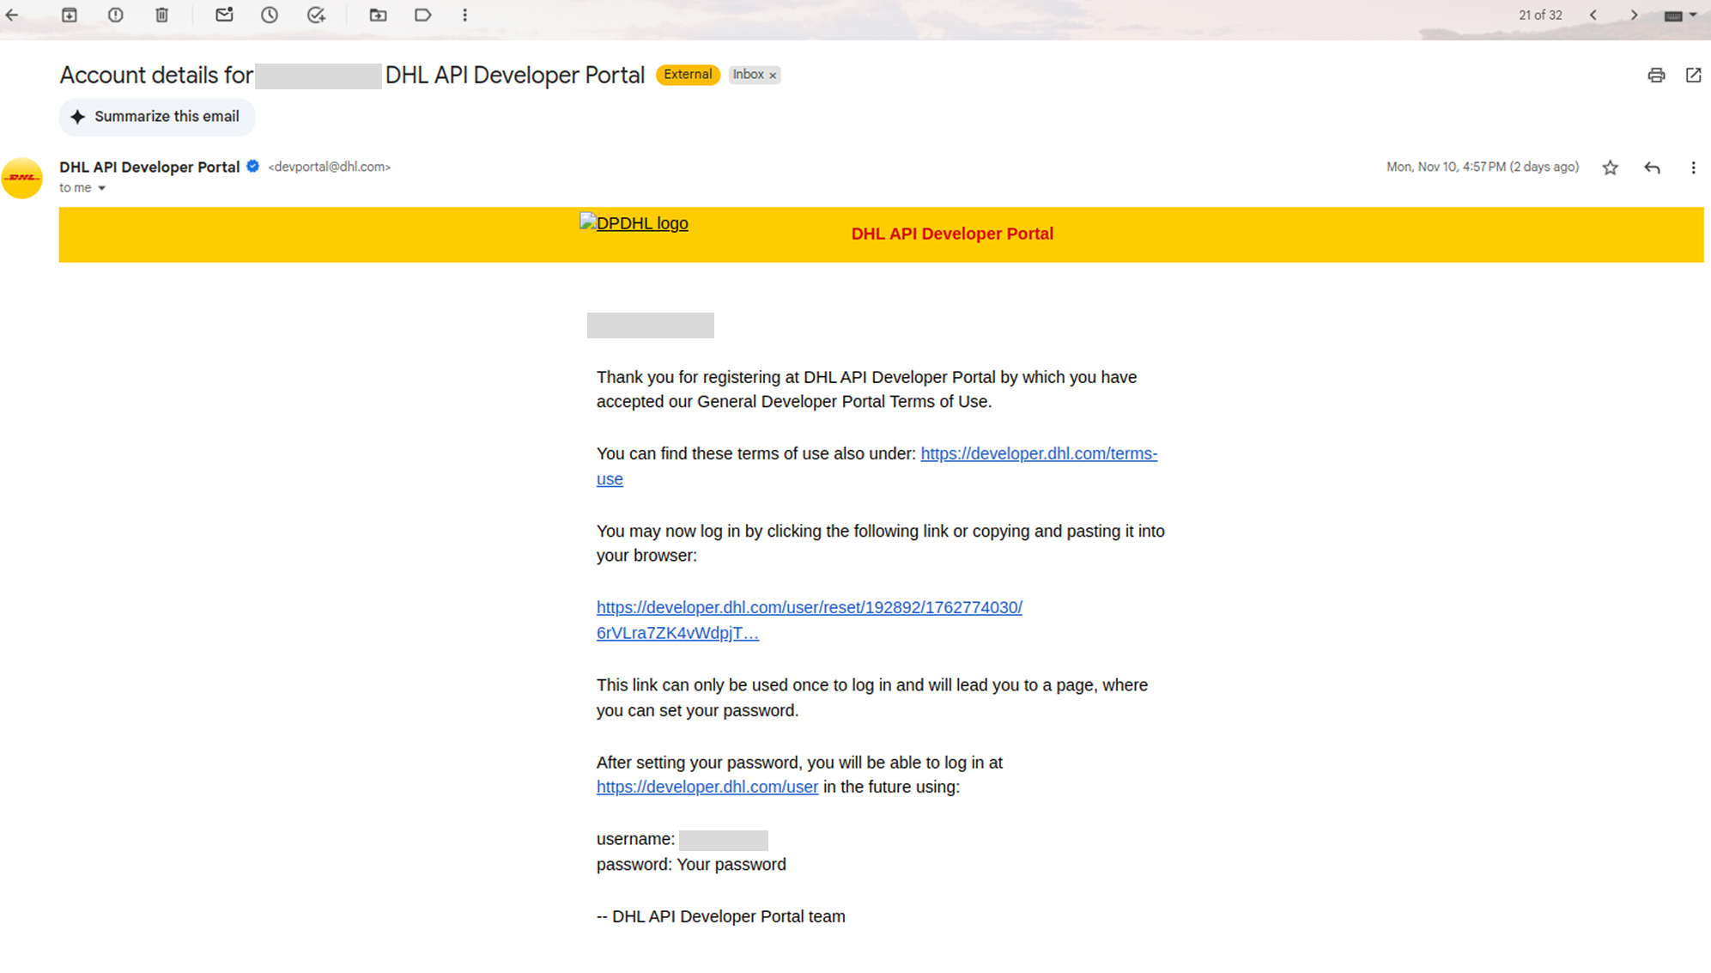Go back to inbox with back arrow

pyautogui.click(x=12, y=15)
